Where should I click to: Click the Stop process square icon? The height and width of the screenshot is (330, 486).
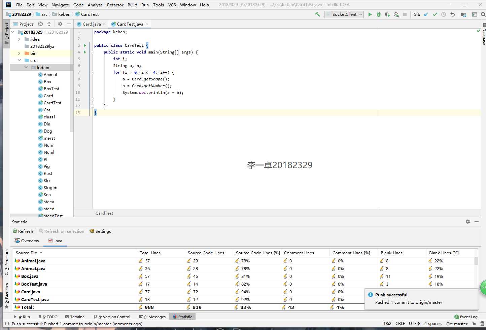(x=405, y=14)
